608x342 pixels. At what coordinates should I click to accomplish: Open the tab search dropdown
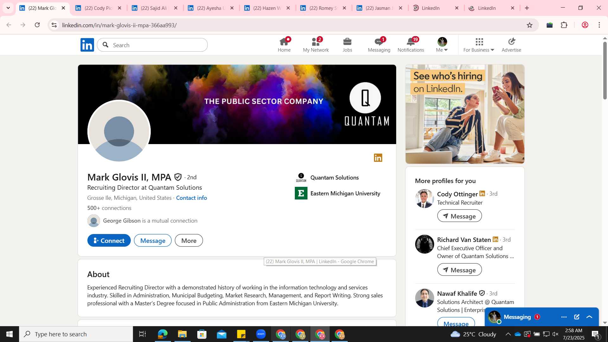coord(8,8)
